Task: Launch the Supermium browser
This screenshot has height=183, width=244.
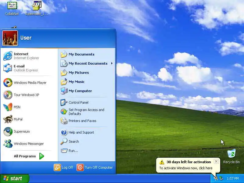Action: (29, 131)
